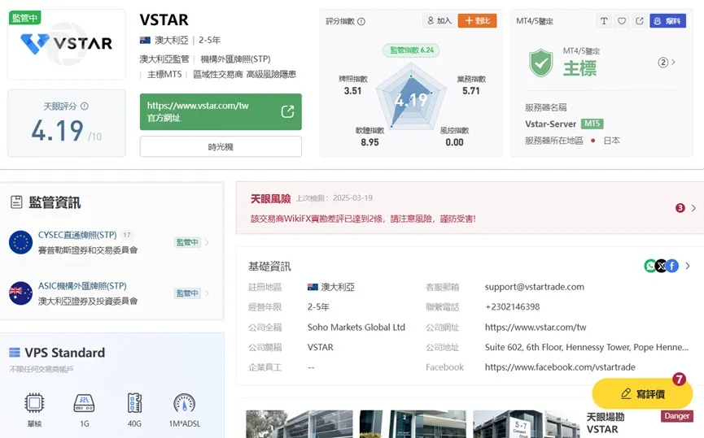Viewport: 704px width, 438px height.
Task: Click the yellow 寫評價 write review button
Action: (642, 393)
